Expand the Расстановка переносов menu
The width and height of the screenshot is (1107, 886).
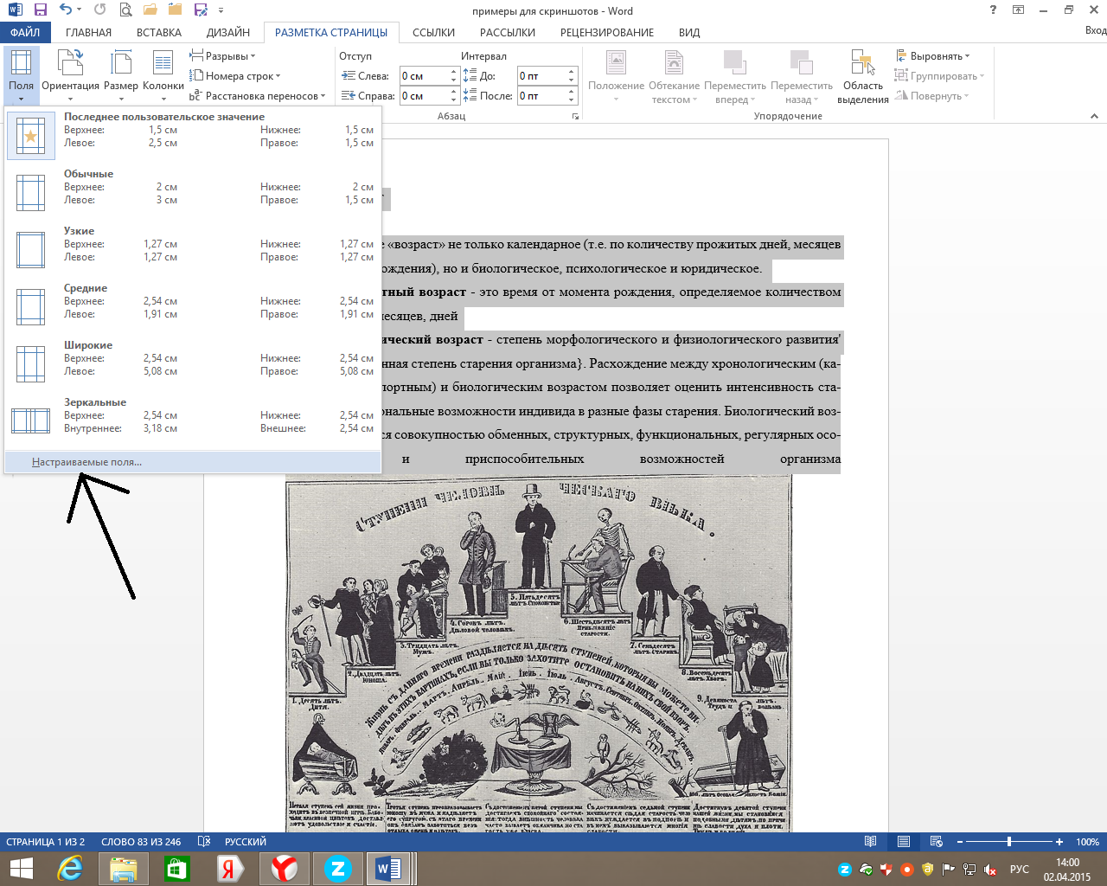[258, 96]
